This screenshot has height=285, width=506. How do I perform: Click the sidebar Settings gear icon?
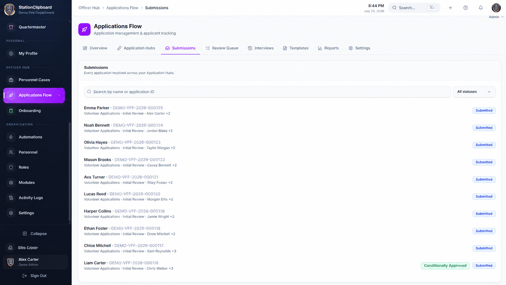11,213
